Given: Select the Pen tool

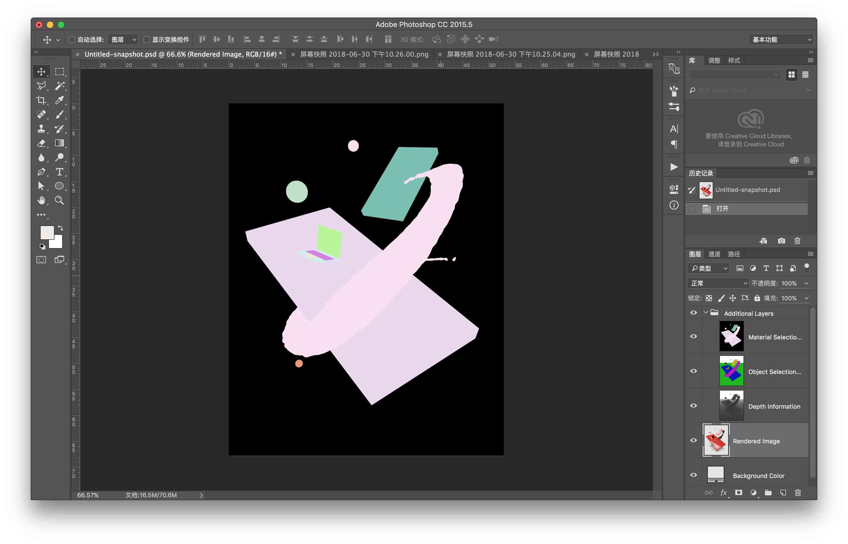Looking at the screenshot, I should [41, 172].
